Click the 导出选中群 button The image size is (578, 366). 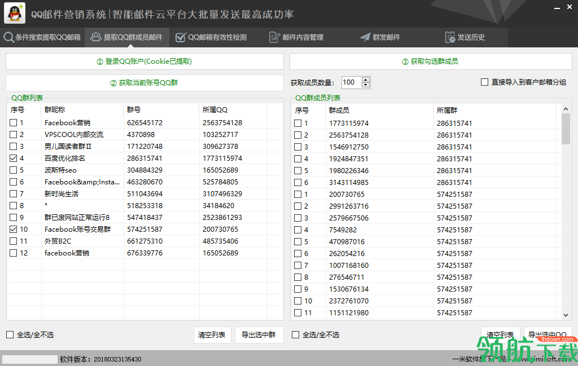coord(259,335)
